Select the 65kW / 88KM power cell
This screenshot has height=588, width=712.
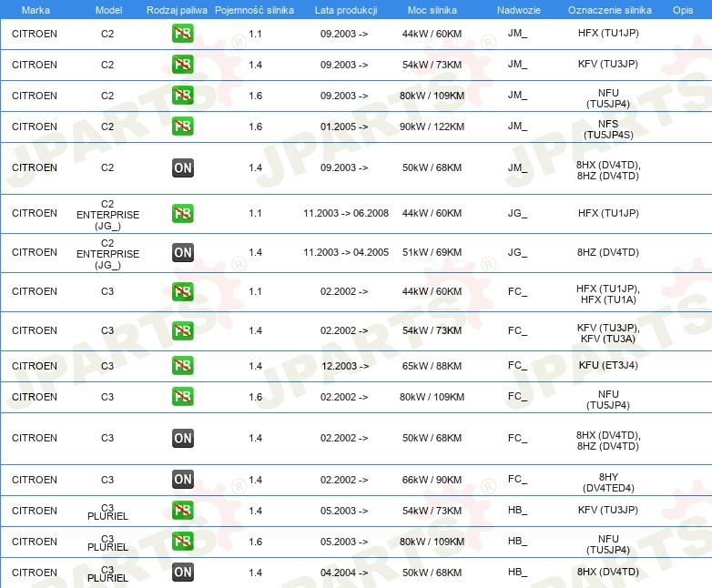(432, 366)
